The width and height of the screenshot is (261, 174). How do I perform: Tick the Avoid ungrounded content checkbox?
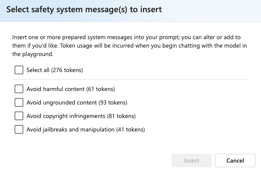(19, 102)
